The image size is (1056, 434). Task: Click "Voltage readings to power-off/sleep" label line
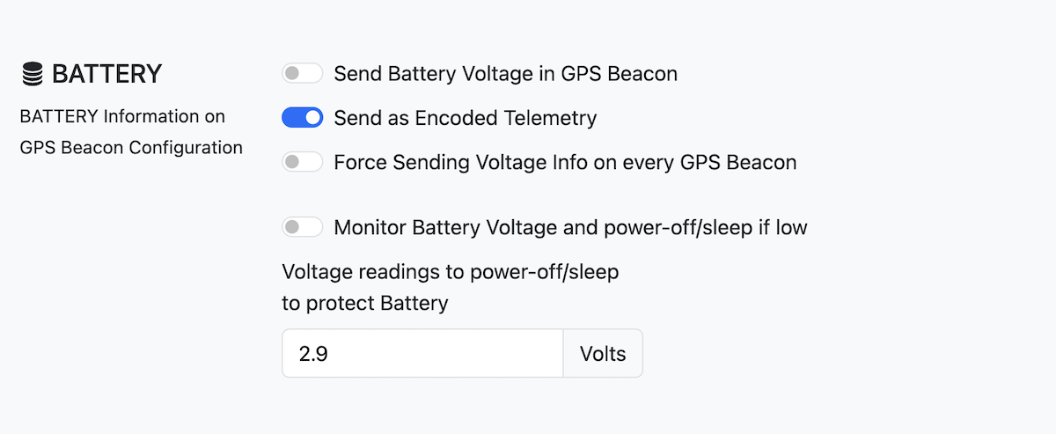(450, 272)
